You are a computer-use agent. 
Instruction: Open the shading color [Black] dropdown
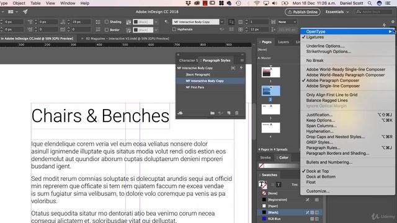click(x=156, y=22)
